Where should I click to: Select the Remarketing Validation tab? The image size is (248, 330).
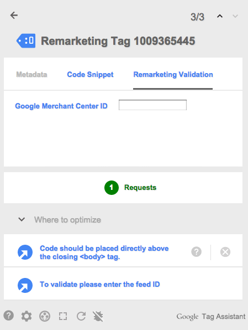[173, 75]
